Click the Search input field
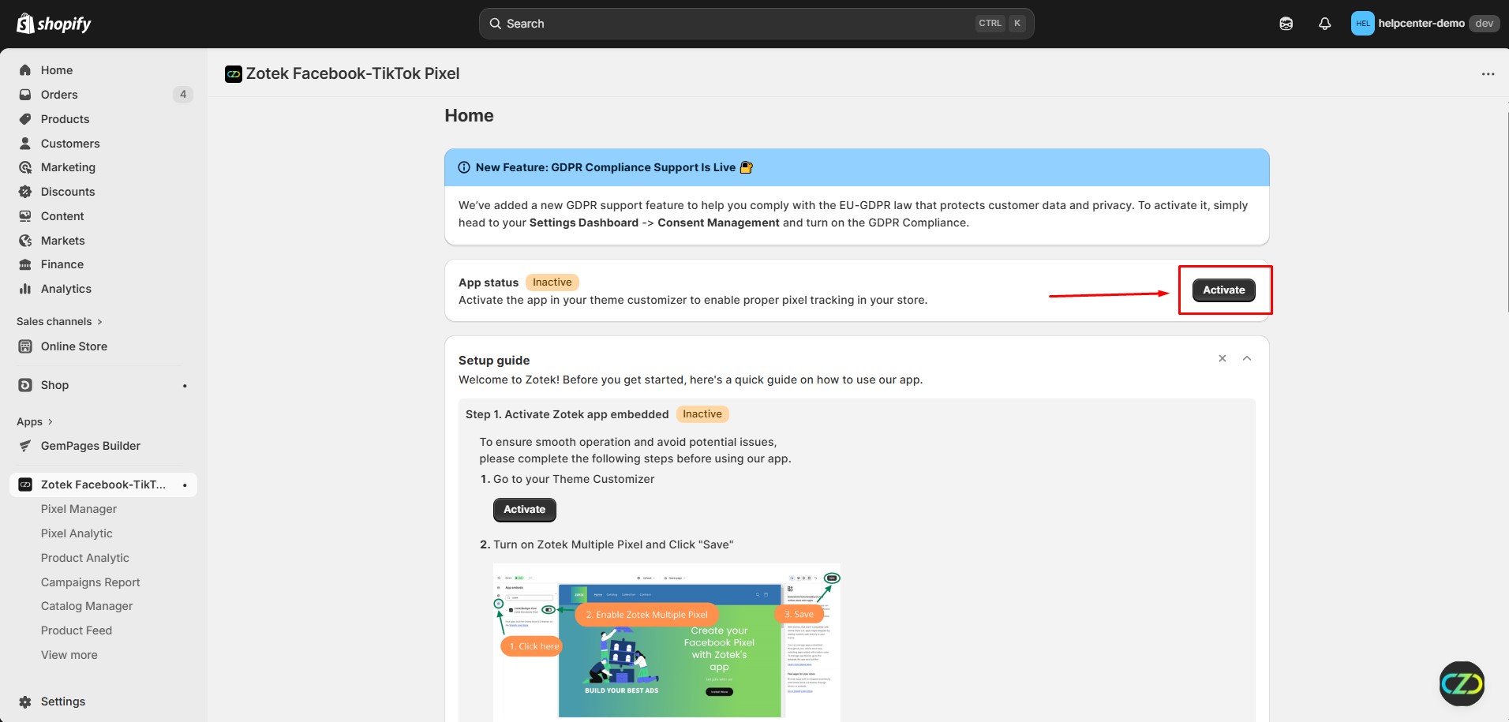1509x722 pixels. [756, 24]
